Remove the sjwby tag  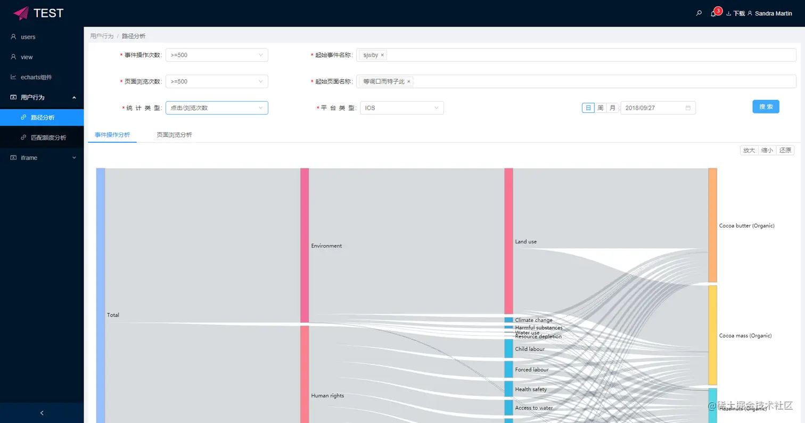click(382, 55)
